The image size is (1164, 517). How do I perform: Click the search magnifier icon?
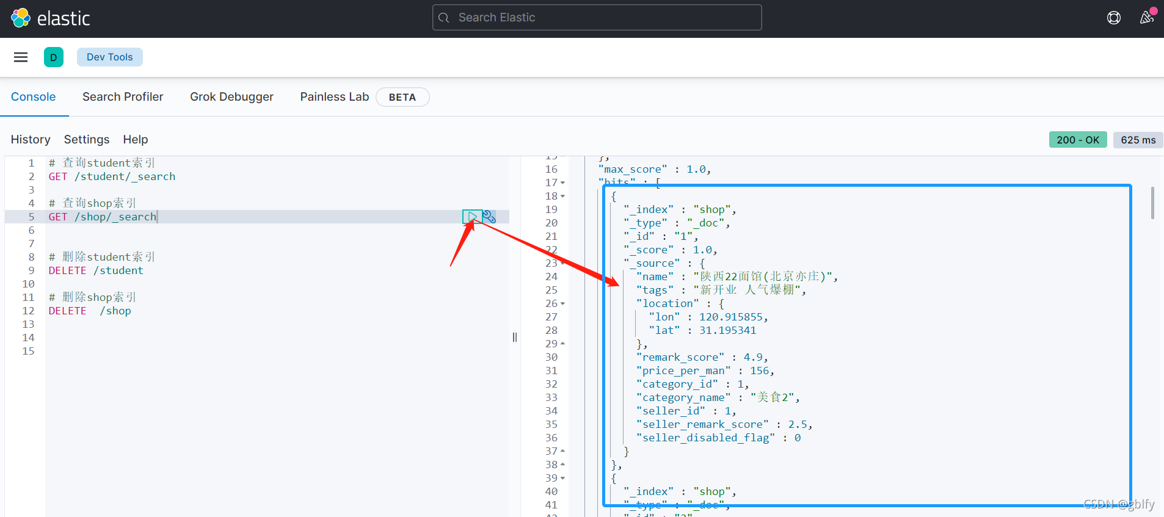click(444, 18)
